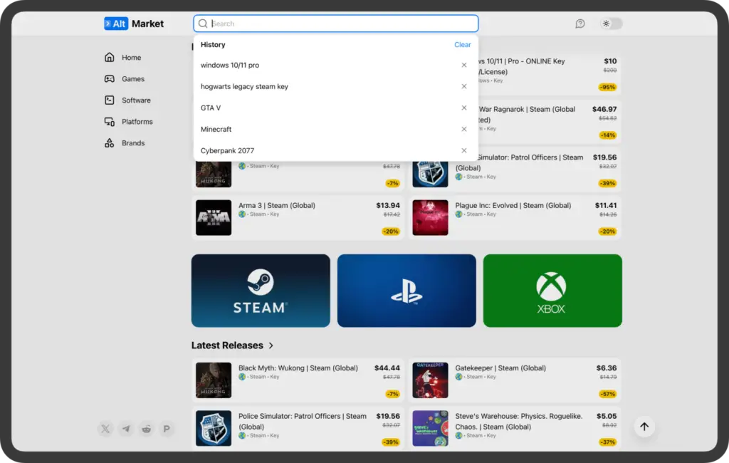729x463 pixels.
Task: Click the $5.05 Steve's Warehouse price
Action: (607, 416)
